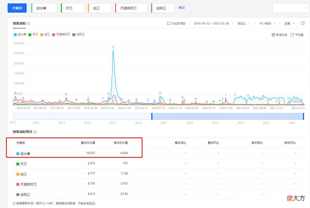
Task: Click the 剑三 row in the overview table
Action: pos(158,174)
